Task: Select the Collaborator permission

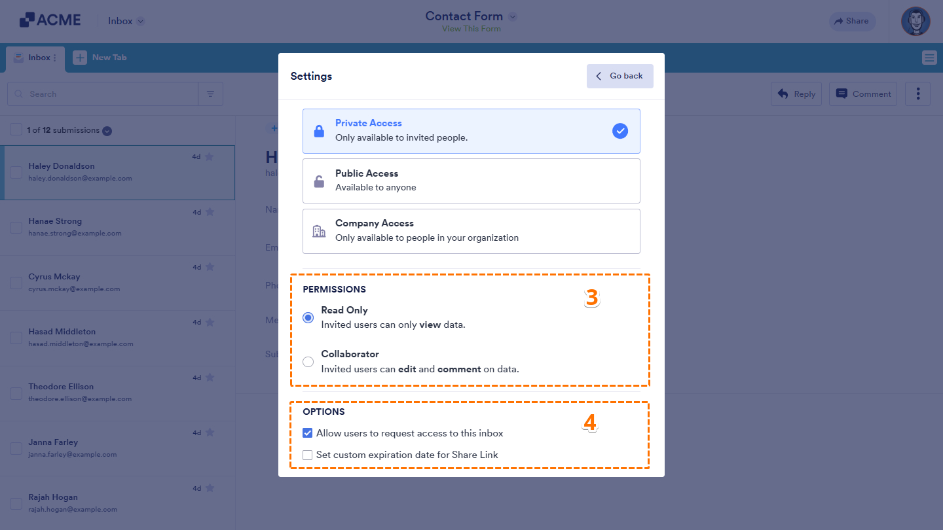Action: click(308, 361)
